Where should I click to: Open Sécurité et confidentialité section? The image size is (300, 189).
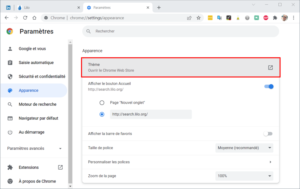pos(34,77)
